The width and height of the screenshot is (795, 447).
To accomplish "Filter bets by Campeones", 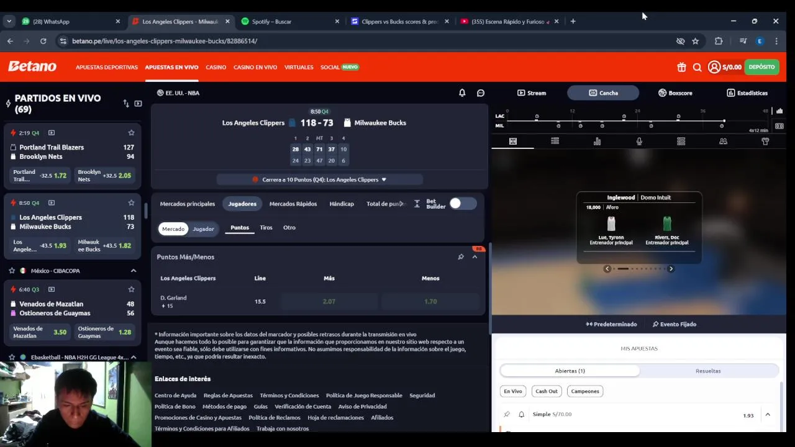I will point(585,391).
